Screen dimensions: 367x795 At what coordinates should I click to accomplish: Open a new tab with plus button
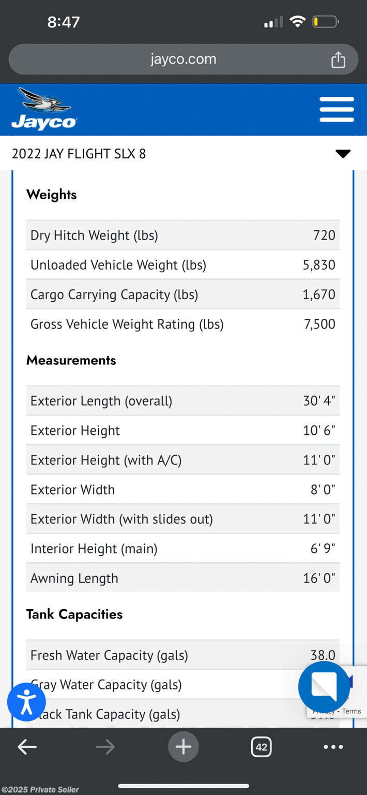pyautogui.click(x=183, y=747)
